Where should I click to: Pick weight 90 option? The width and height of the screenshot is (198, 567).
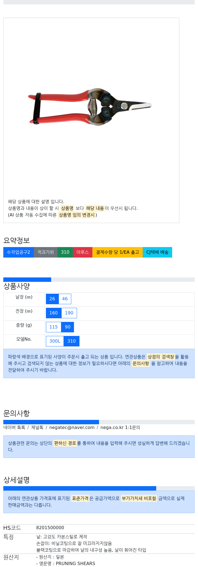tap(68, 327)
